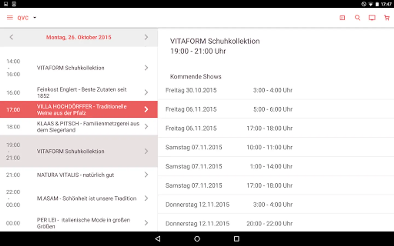The height and width of the screenshot is (246, 394).
Task: Tap chevron on VILLA HOCHDÖRFFER row
Action: (146, 110)
